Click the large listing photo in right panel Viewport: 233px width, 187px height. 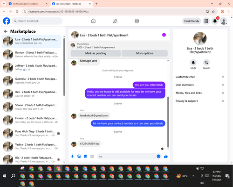point(200,38)
